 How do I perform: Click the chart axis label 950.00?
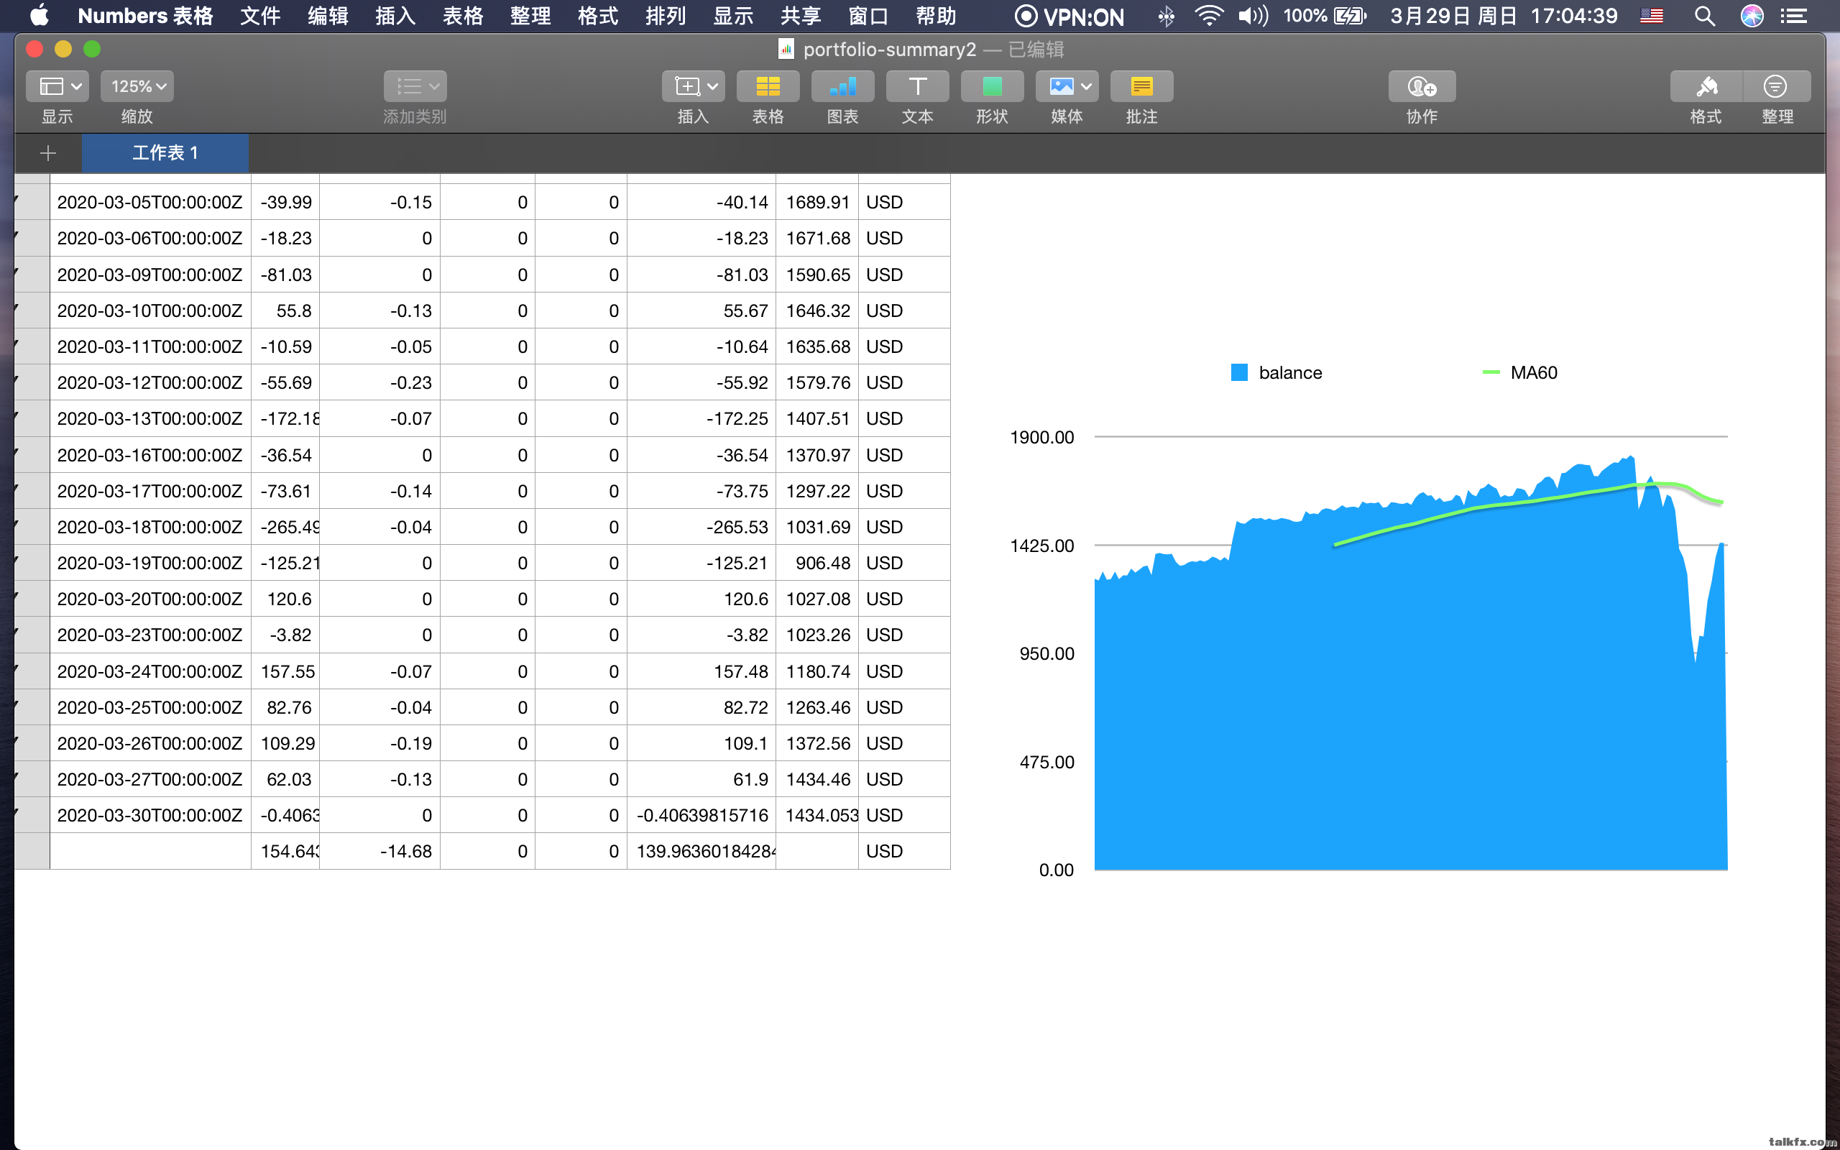tap(1047, 654)
